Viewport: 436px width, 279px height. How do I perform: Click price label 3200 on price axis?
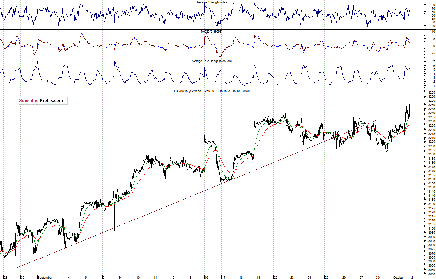pos(431,146)
